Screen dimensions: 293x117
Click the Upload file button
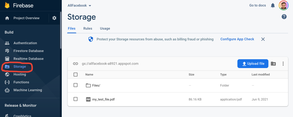[x=253, y=63]
